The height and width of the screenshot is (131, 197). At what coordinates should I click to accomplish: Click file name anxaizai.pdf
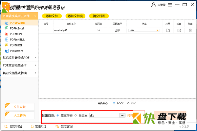click(60, 31)
